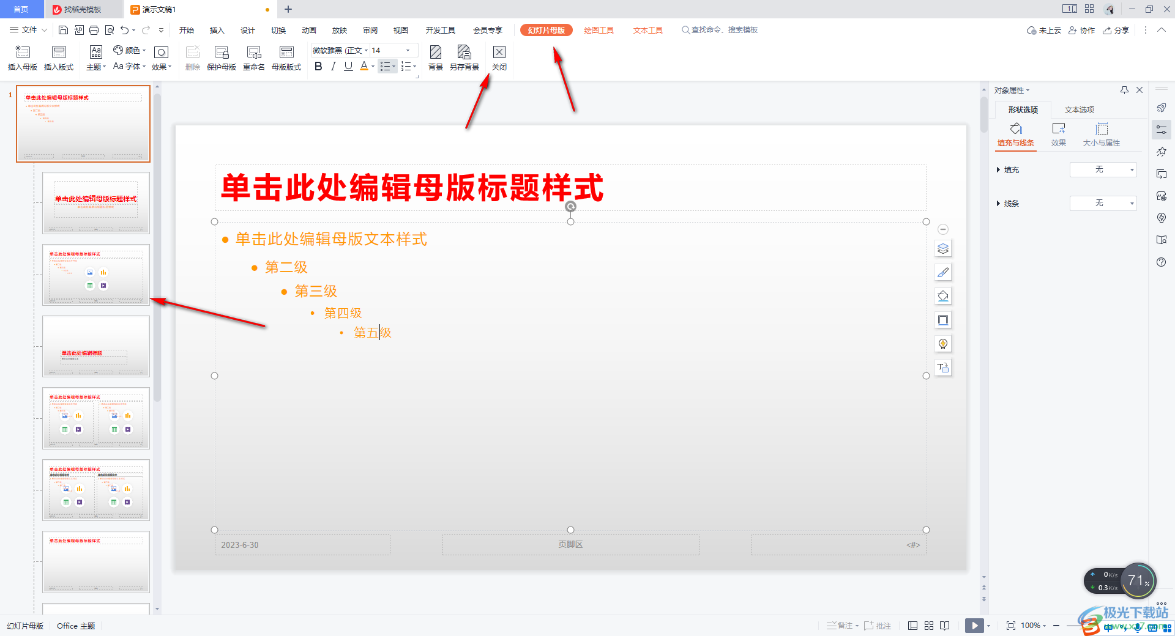1175x636 pixels.
Task: Click the Rename (重命名) master icon
Action: (x=254, y=58)
